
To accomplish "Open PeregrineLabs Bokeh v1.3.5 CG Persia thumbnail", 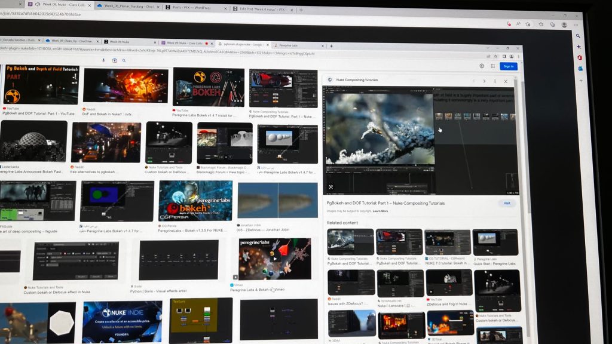I will click(x=195, y=201).
